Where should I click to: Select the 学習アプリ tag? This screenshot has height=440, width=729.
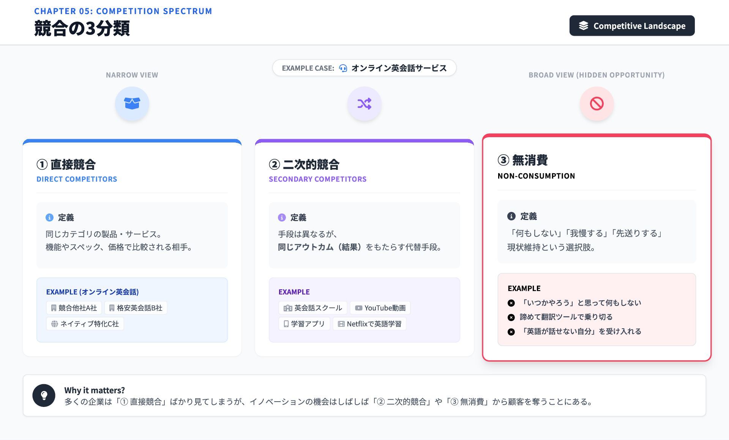(x=304, y=324)
